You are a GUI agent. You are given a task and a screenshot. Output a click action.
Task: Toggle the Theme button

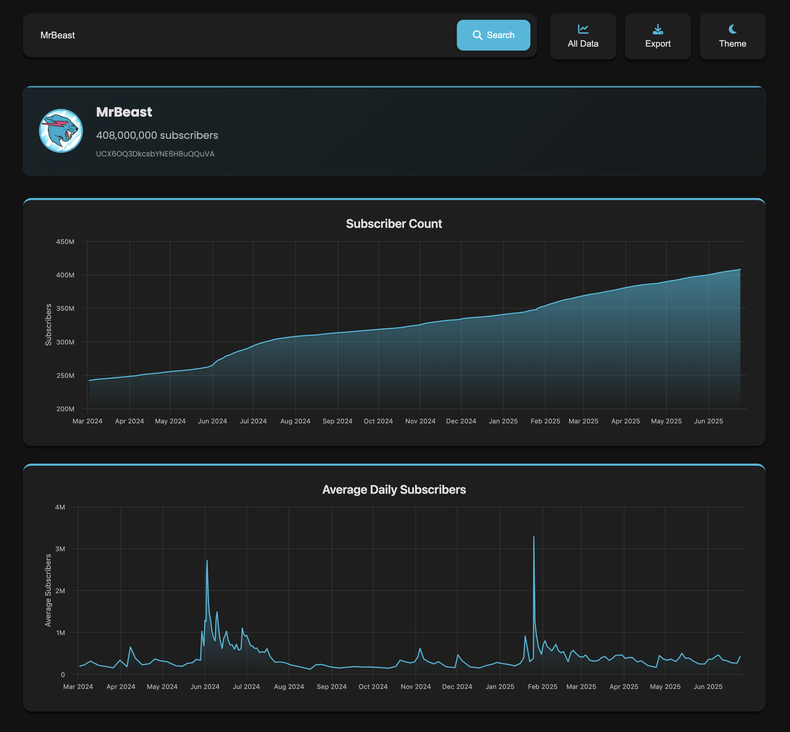pos(733,37)
